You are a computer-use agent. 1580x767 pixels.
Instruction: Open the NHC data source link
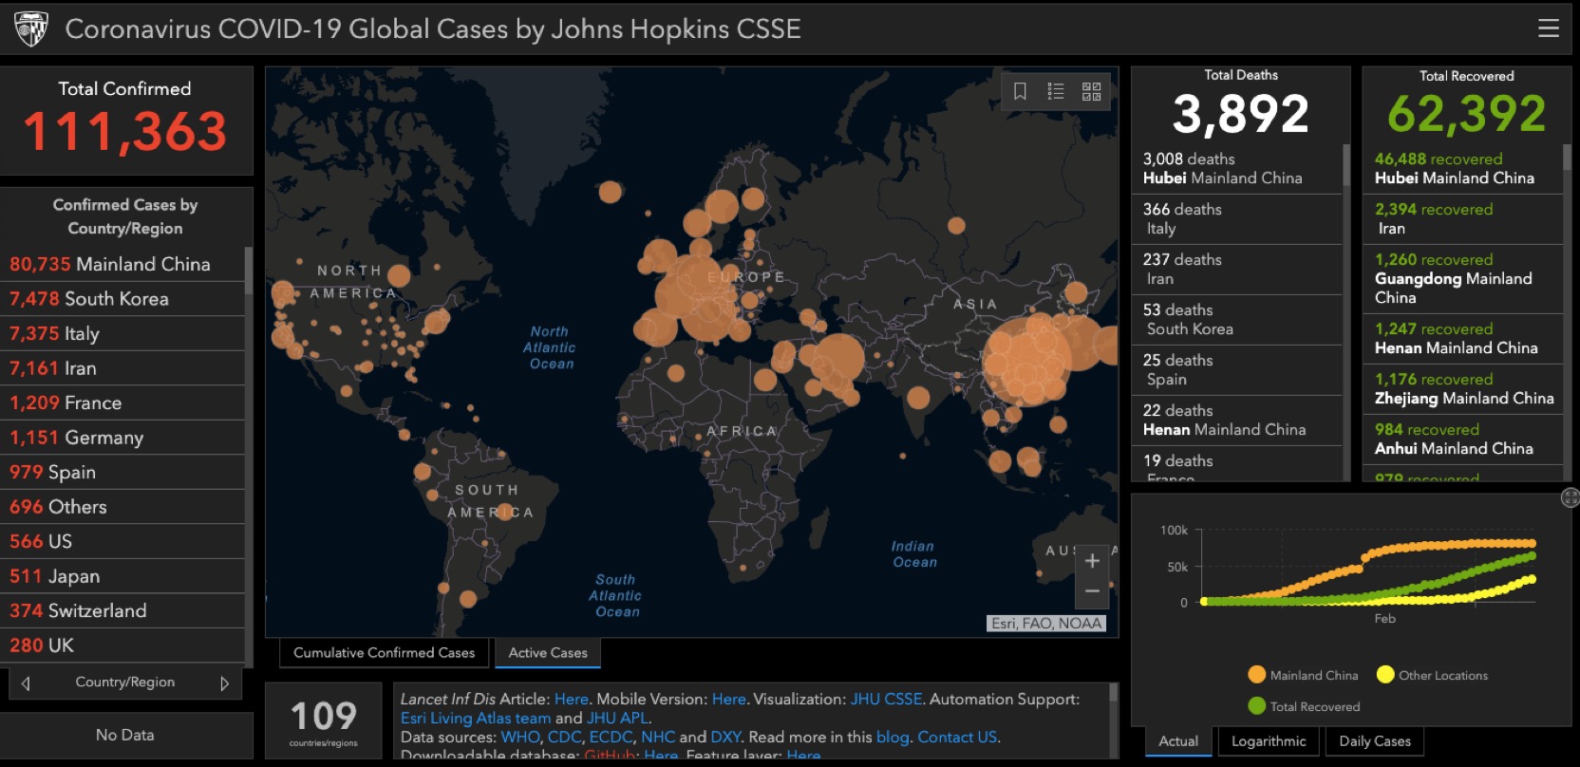[x=658, y=738]
